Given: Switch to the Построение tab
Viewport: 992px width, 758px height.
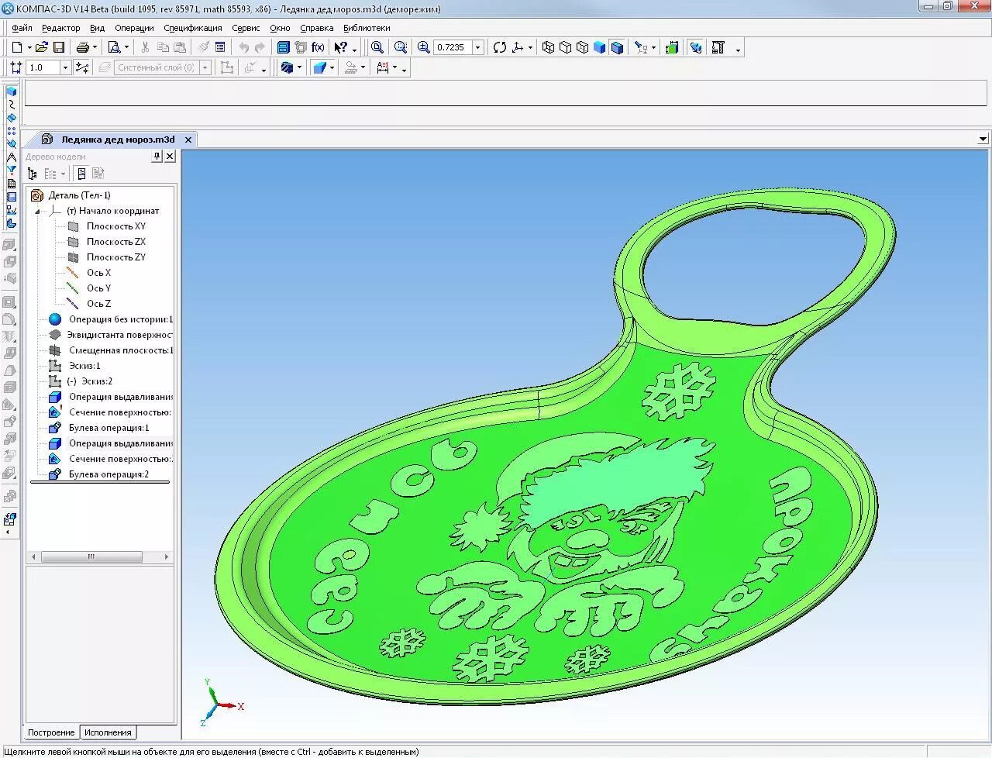Looking at the screenshot, I should tap(51, 732).
